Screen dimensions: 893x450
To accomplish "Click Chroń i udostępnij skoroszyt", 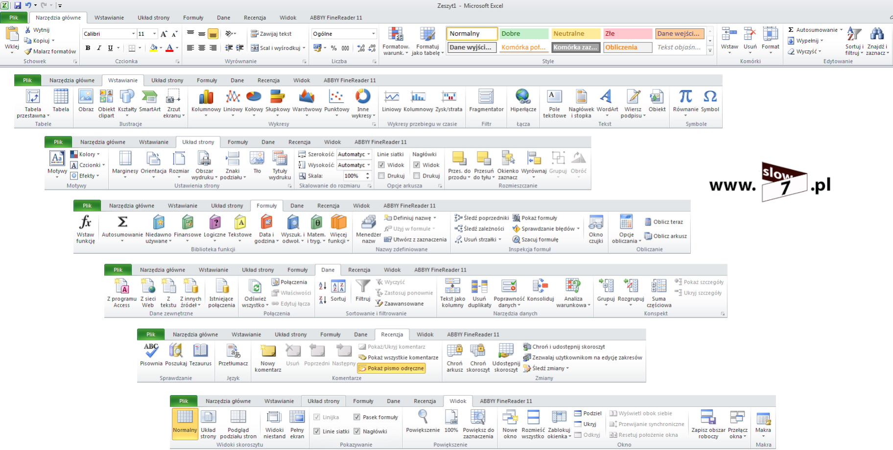I will click(564, 347).
